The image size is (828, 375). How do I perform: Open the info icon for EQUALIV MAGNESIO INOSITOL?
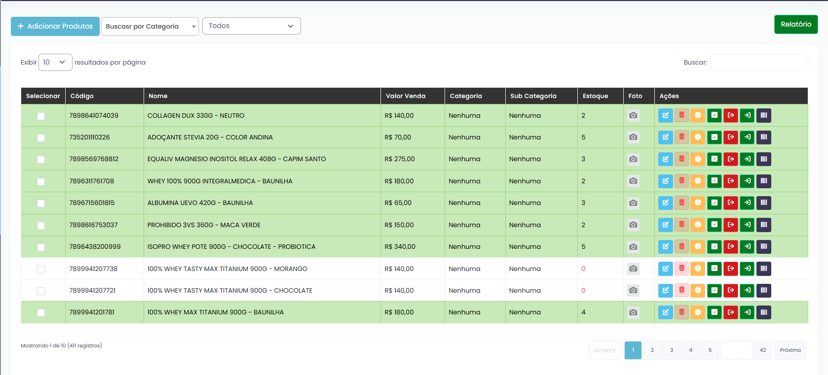698,159
